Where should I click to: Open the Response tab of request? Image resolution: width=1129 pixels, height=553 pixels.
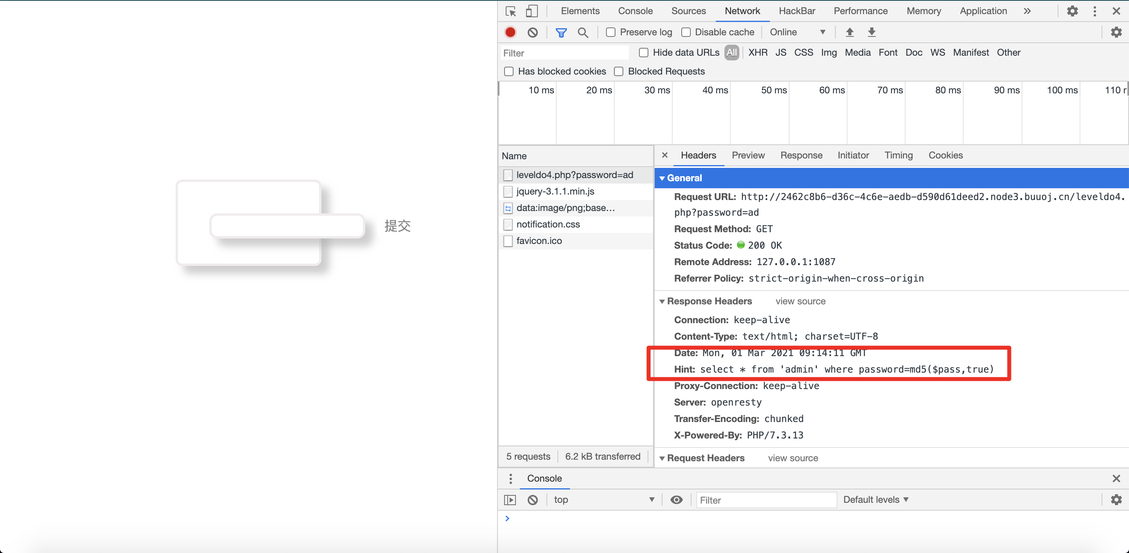coord(801,155)
